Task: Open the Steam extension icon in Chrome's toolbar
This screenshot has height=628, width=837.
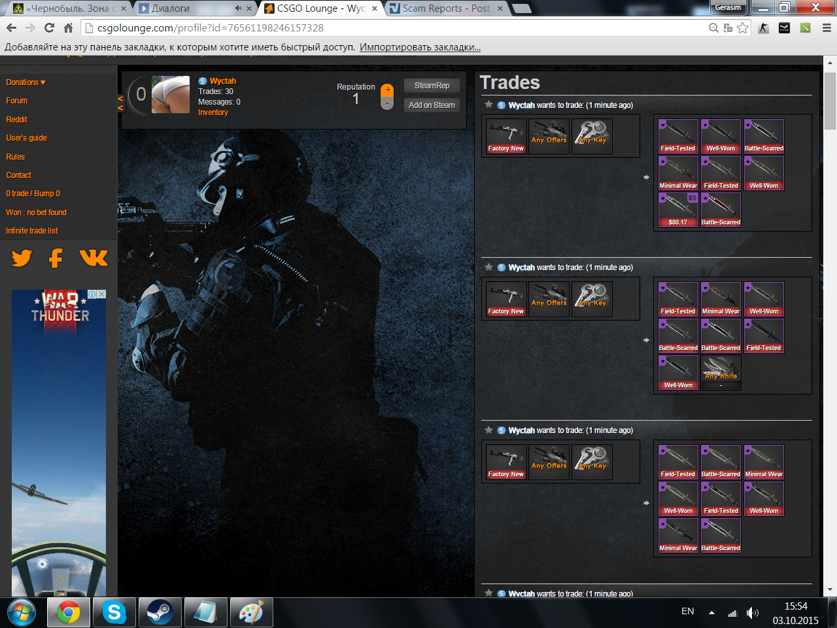Action: 784,28
